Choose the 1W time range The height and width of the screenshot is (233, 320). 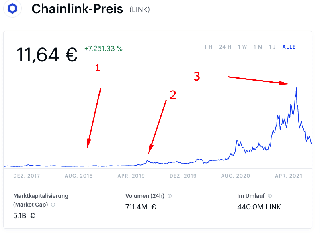[x=242, y=47]
